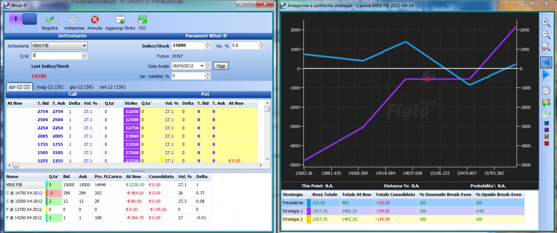557x233 pixels.
Task: Click zoom in magnifier on chart sidebar
Action: (546, 22)
